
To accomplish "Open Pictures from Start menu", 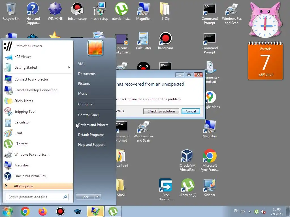I will click(84, 84).
